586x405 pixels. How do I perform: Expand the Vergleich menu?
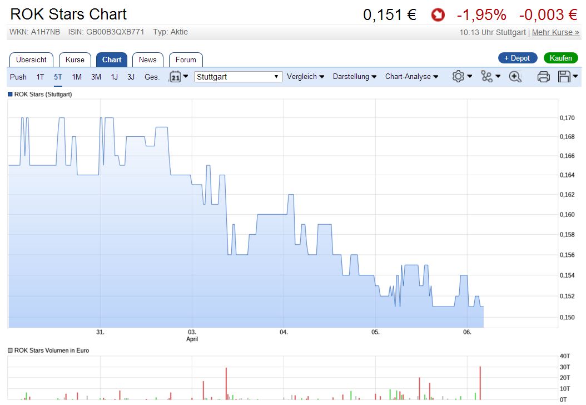pyautogui.click(x=305, y=77)
